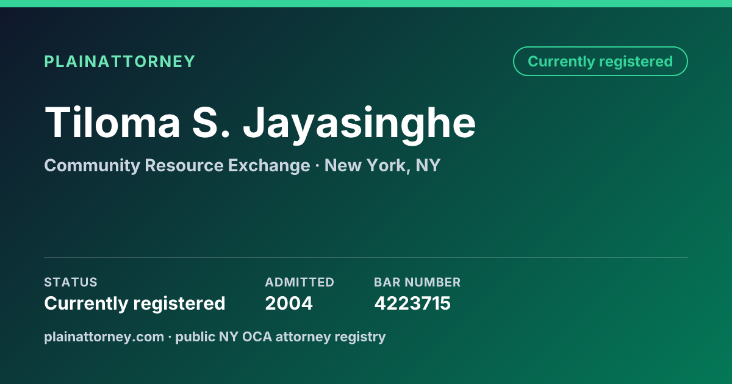Click the middle initial S. in name
Image resolution: width=732 pixels, height=384 pixels.
211,123
